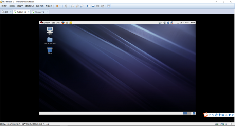Launch the mail client icon in GNOME panel

click(x=67, y=23)
